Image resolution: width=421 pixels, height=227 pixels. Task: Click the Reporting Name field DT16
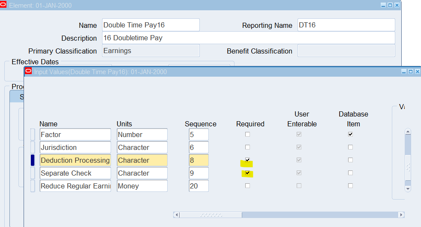[x=346, y=25]
